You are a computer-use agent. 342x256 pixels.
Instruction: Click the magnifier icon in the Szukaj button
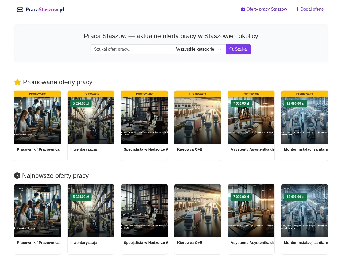pyautogui.click(x=231, y=49)
